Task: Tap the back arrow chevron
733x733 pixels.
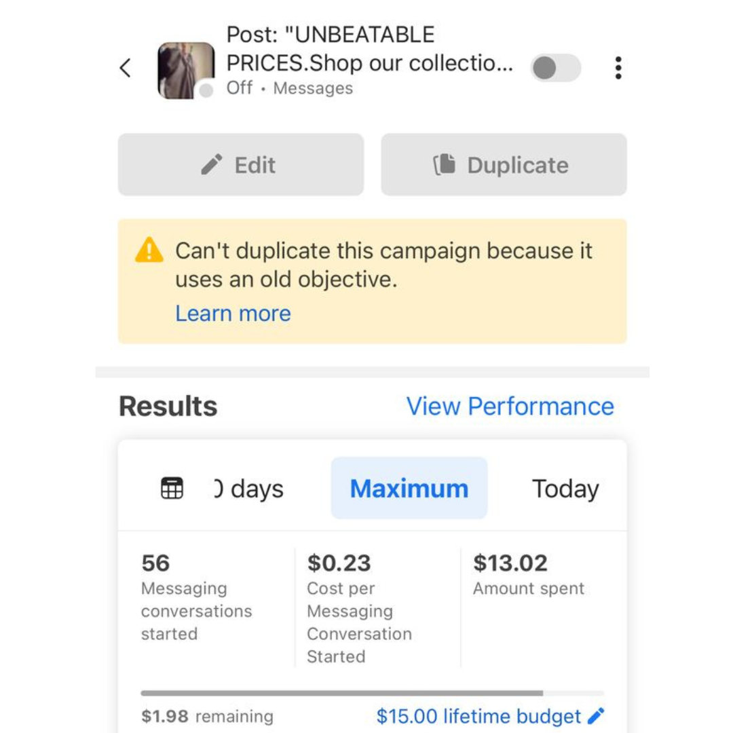Action: pyautogui.click(x=125, y=68)
